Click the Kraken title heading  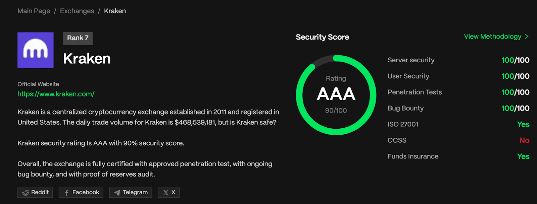coord(87,59)
